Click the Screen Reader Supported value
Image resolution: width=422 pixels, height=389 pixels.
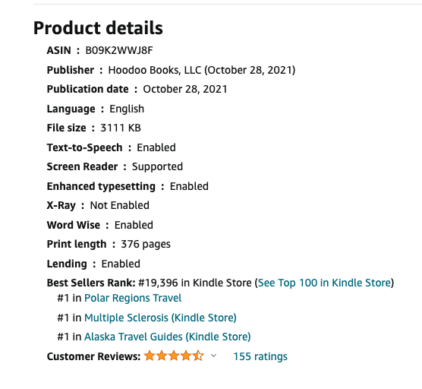click(x=157, y=166)
